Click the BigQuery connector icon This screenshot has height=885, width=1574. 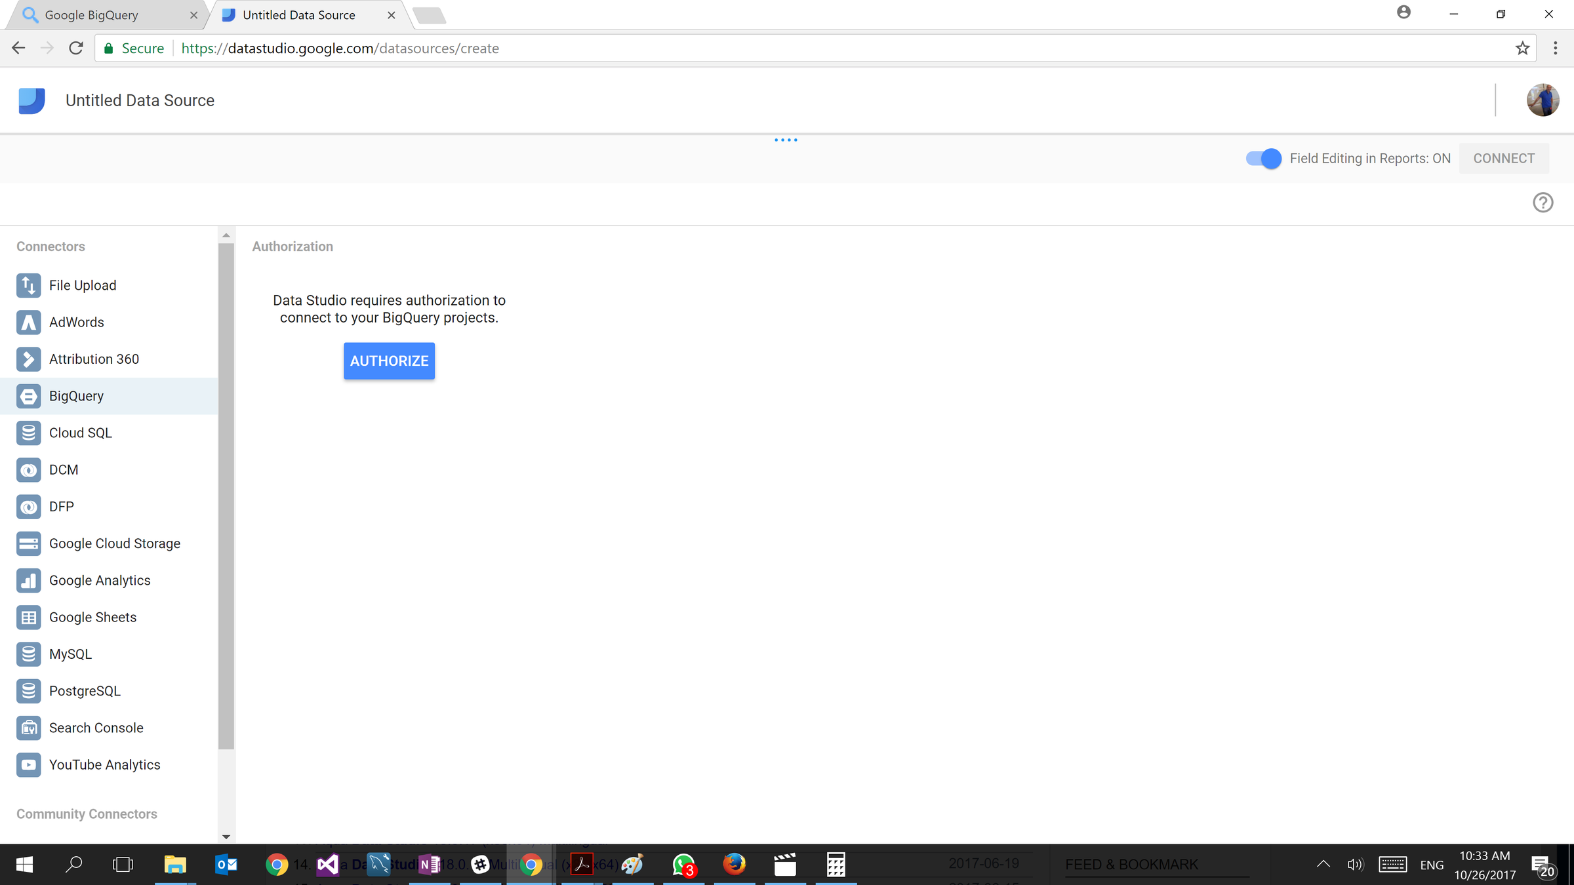pyautogui.click(x=28, y=396)
